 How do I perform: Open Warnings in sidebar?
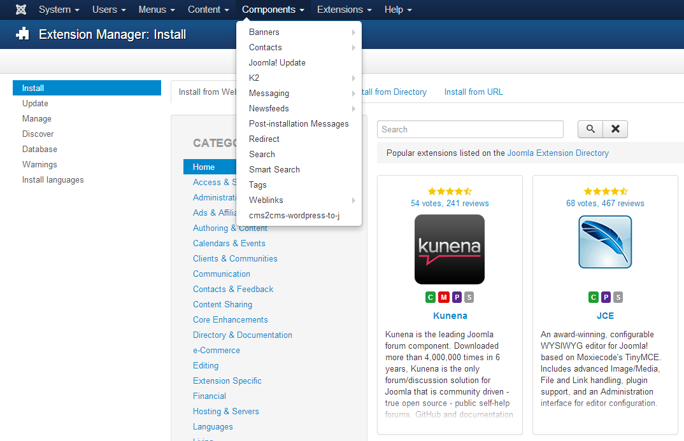pos(39,164)
